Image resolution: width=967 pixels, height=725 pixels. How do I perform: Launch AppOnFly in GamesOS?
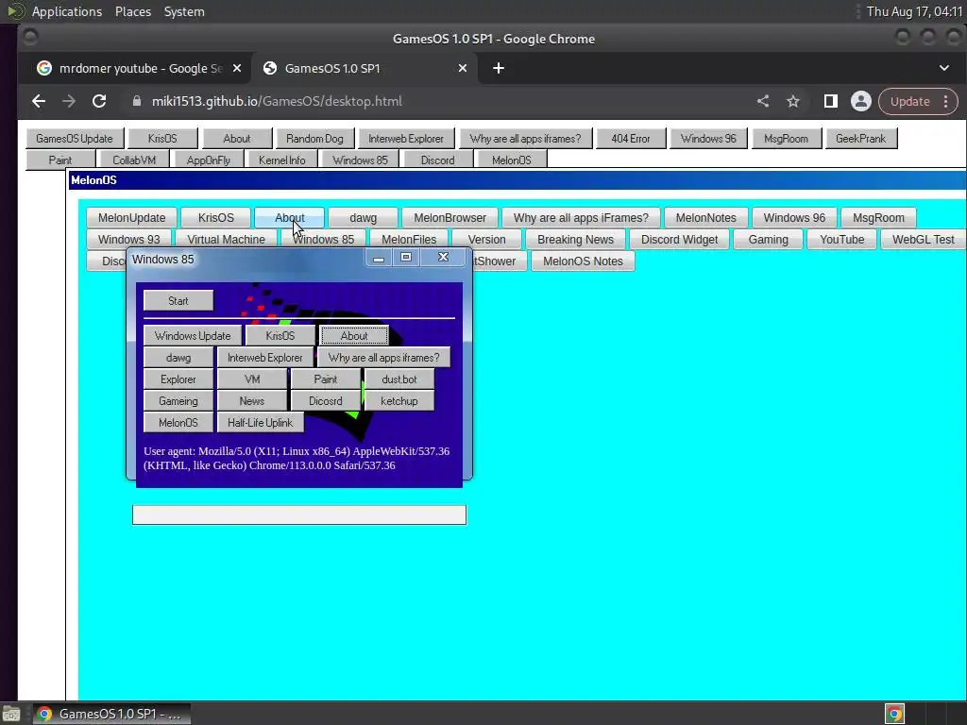pyautogui.click(x=209, y=160)
